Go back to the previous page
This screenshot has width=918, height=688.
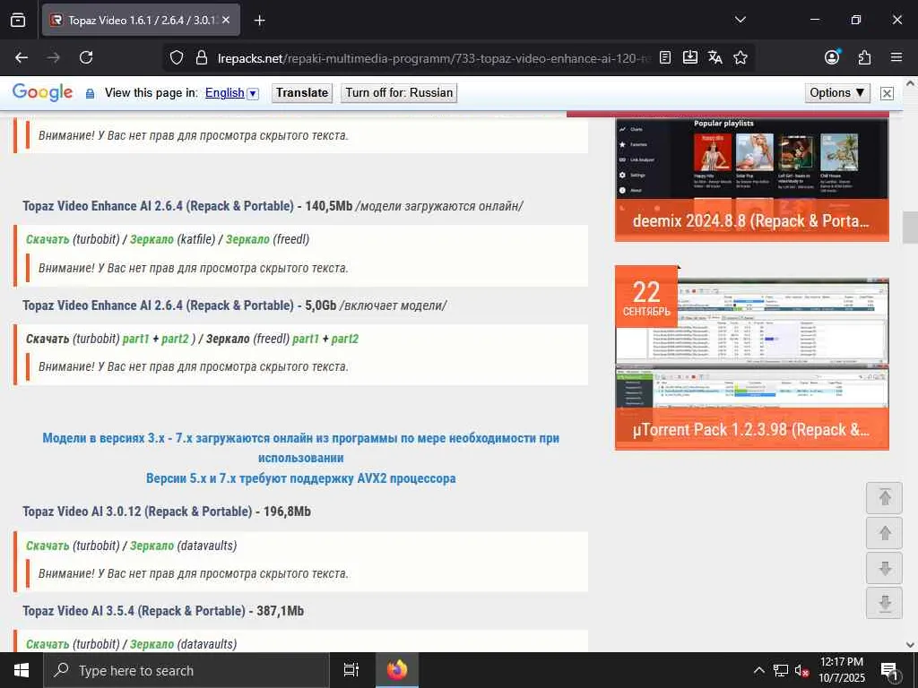pos(22,57)
